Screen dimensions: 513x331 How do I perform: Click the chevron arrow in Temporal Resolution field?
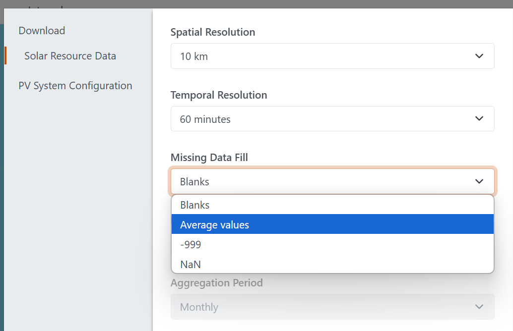click(x=479, y=118)
